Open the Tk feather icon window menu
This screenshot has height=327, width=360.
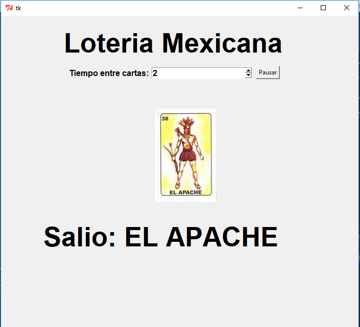point(9,8)
